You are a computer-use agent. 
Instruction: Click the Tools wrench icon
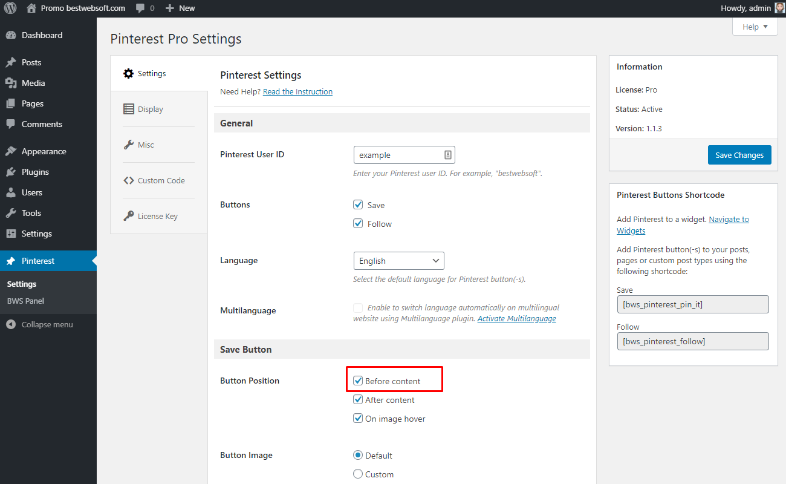point(11,213)
